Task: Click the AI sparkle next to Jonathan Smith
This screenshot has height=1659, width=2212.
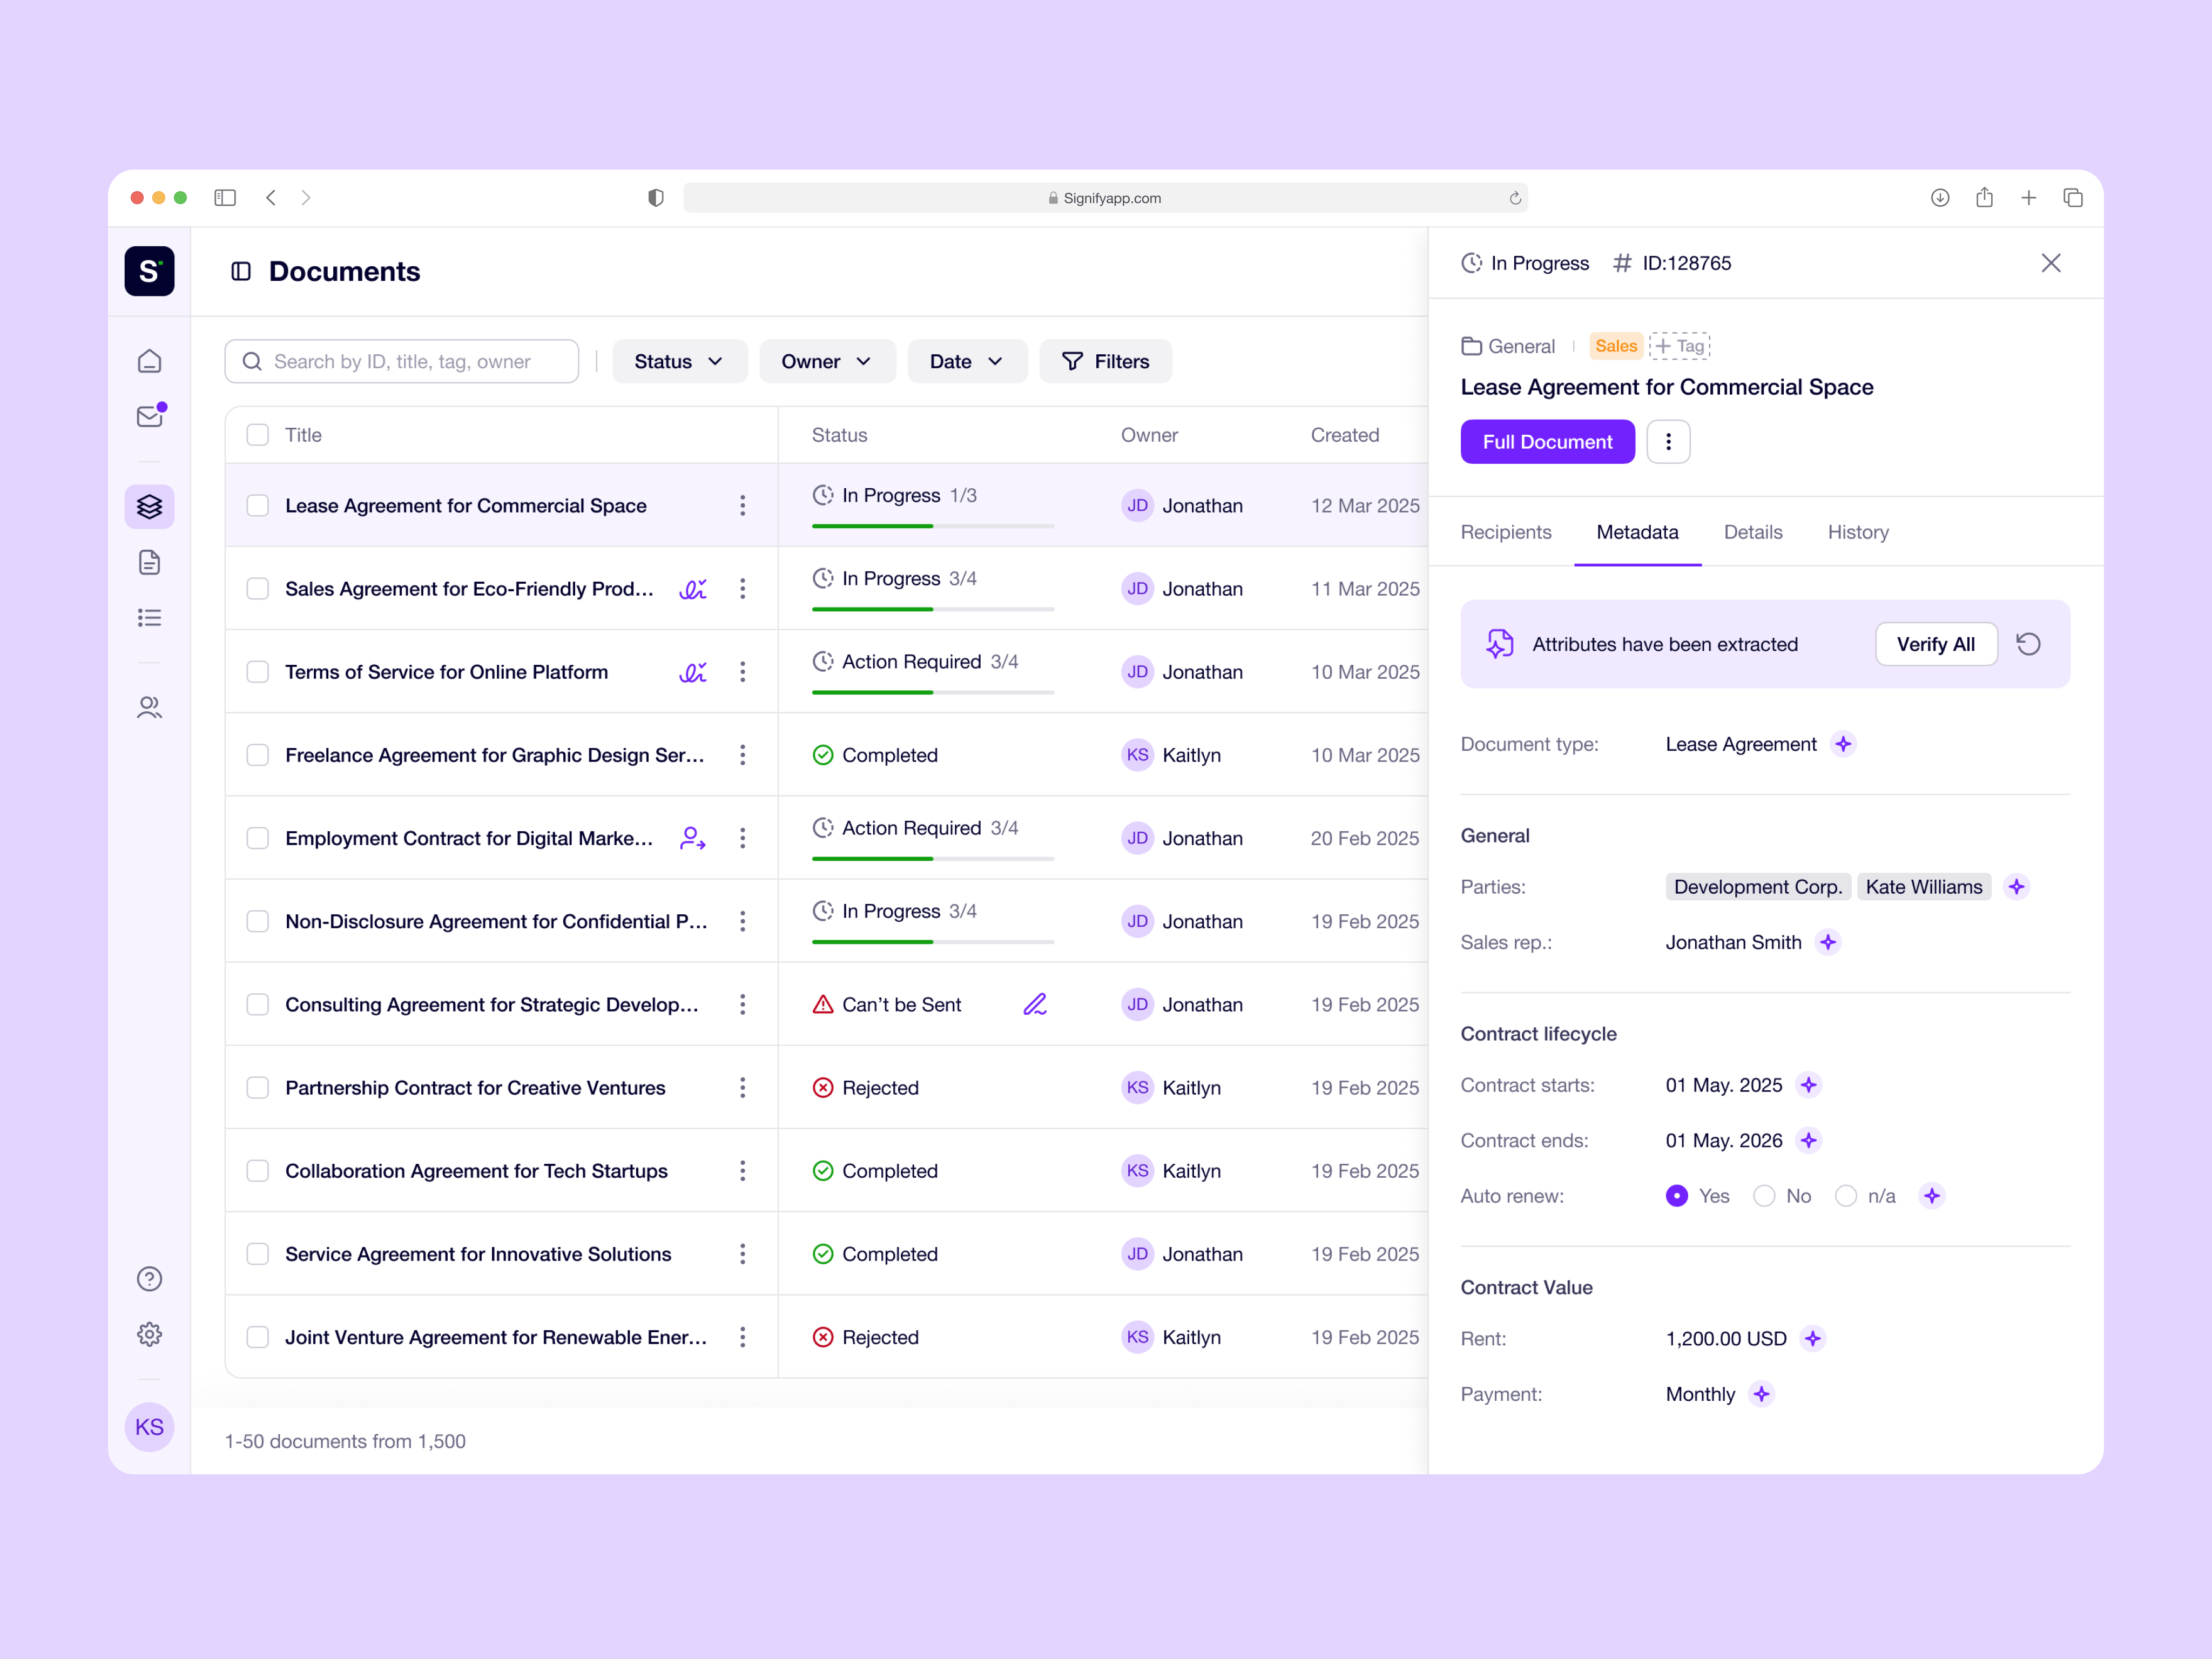Action: [1828, 942]
